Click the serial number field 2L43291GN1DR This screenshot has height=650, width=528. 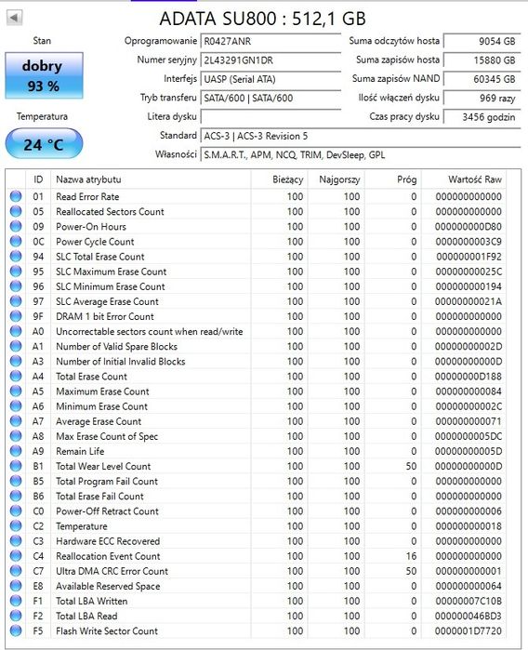271,60
